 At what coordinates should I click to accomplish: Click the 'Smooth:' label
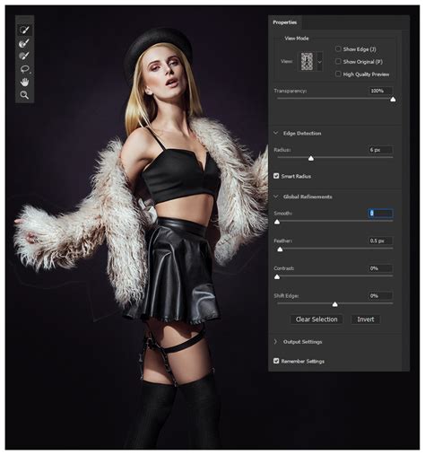point(283,213)
